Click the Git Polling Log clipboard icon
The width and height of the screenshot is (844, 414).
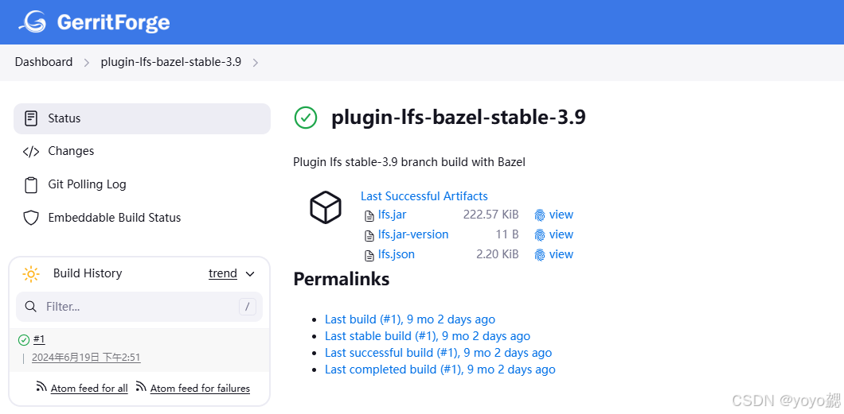pyautogui.click(x=31, y=184)
